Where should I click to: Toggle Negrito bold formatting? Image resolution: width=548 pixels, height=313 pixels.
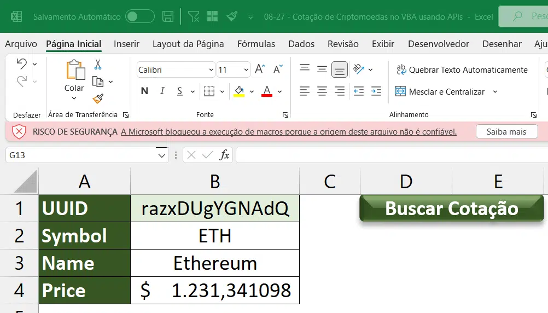point(144,91)
